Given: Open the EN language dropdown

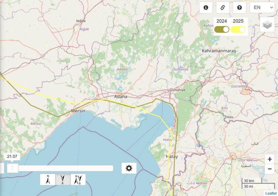Looking at the screenshot, I should [262, 7].
